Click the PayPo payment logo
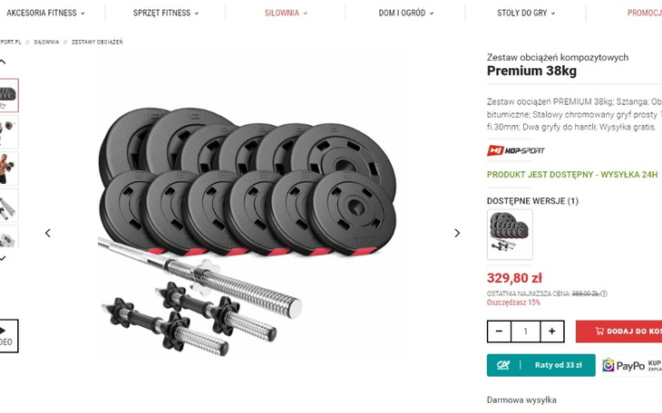Screen dimensions: 662x413 pos(623,365)
